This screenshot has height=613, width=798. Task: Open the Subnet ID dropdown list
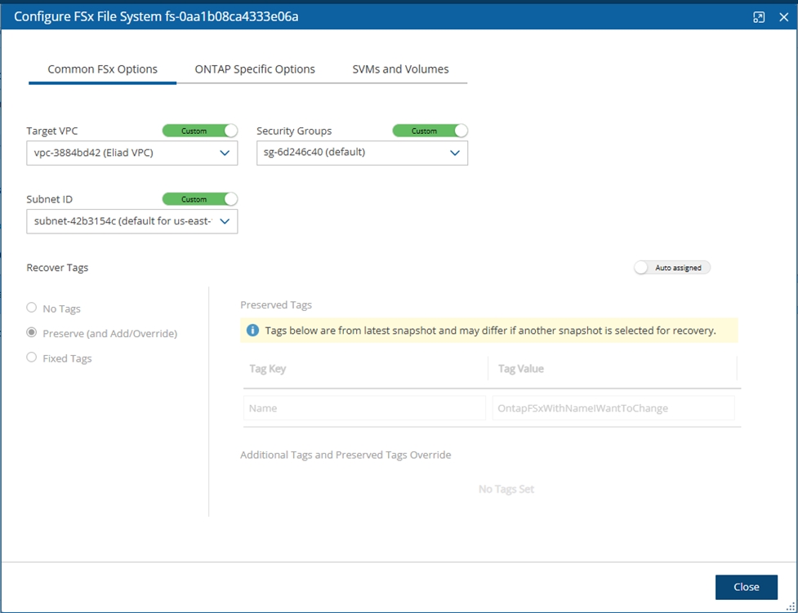pyautogui.click(x=132, y=221)
